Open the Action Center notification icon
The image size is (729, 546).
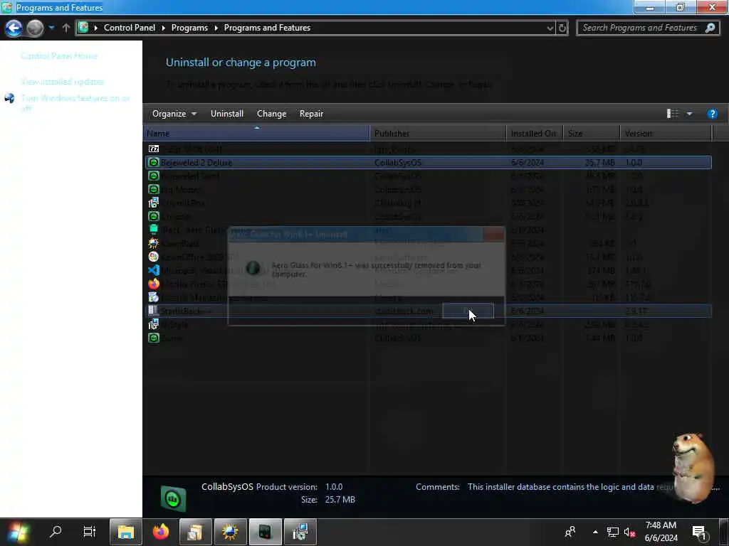point(699,532)
